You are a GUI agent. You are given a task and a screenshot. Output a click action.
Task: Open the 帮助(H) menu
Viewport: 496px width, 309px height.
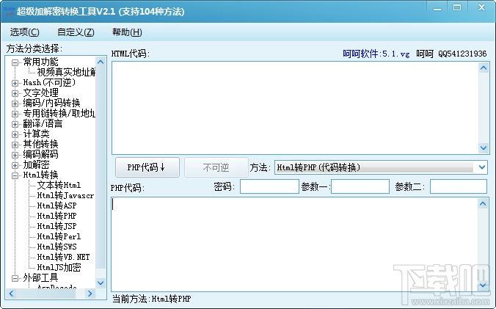127,32
